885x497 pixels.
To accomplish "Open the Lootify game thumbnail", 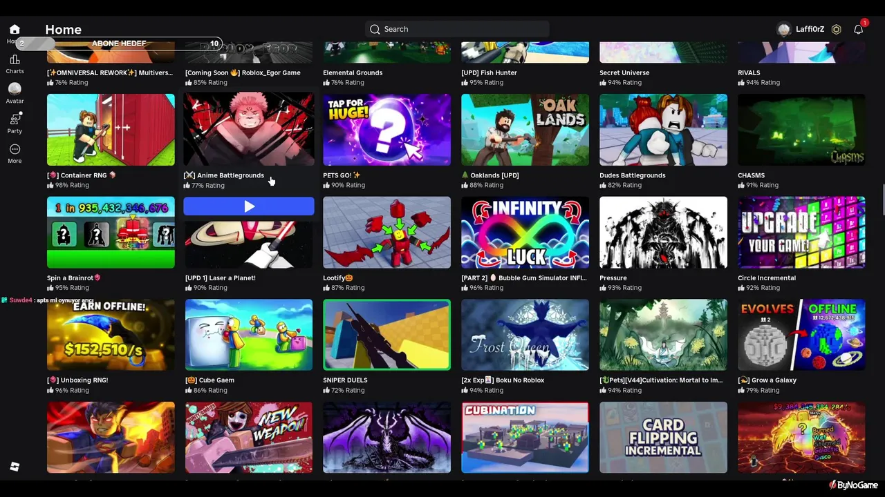I will coord(386,233).
